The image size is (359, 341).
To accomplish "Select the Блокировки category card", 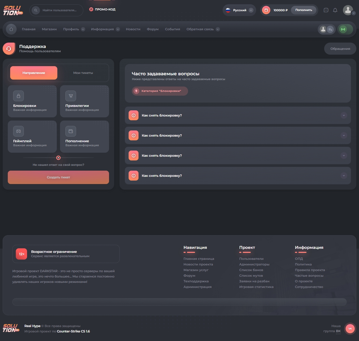I will [x=32, y=101].
